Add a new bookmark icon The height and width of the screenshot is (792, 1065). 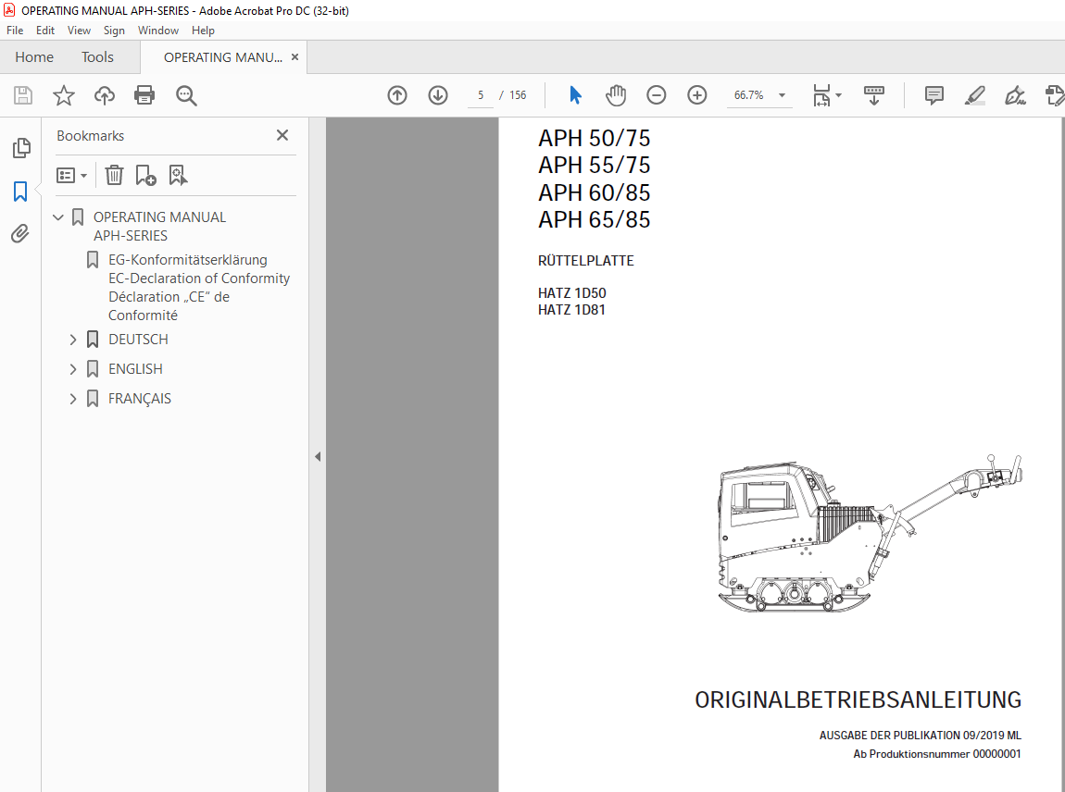click(x=145, y=175)
